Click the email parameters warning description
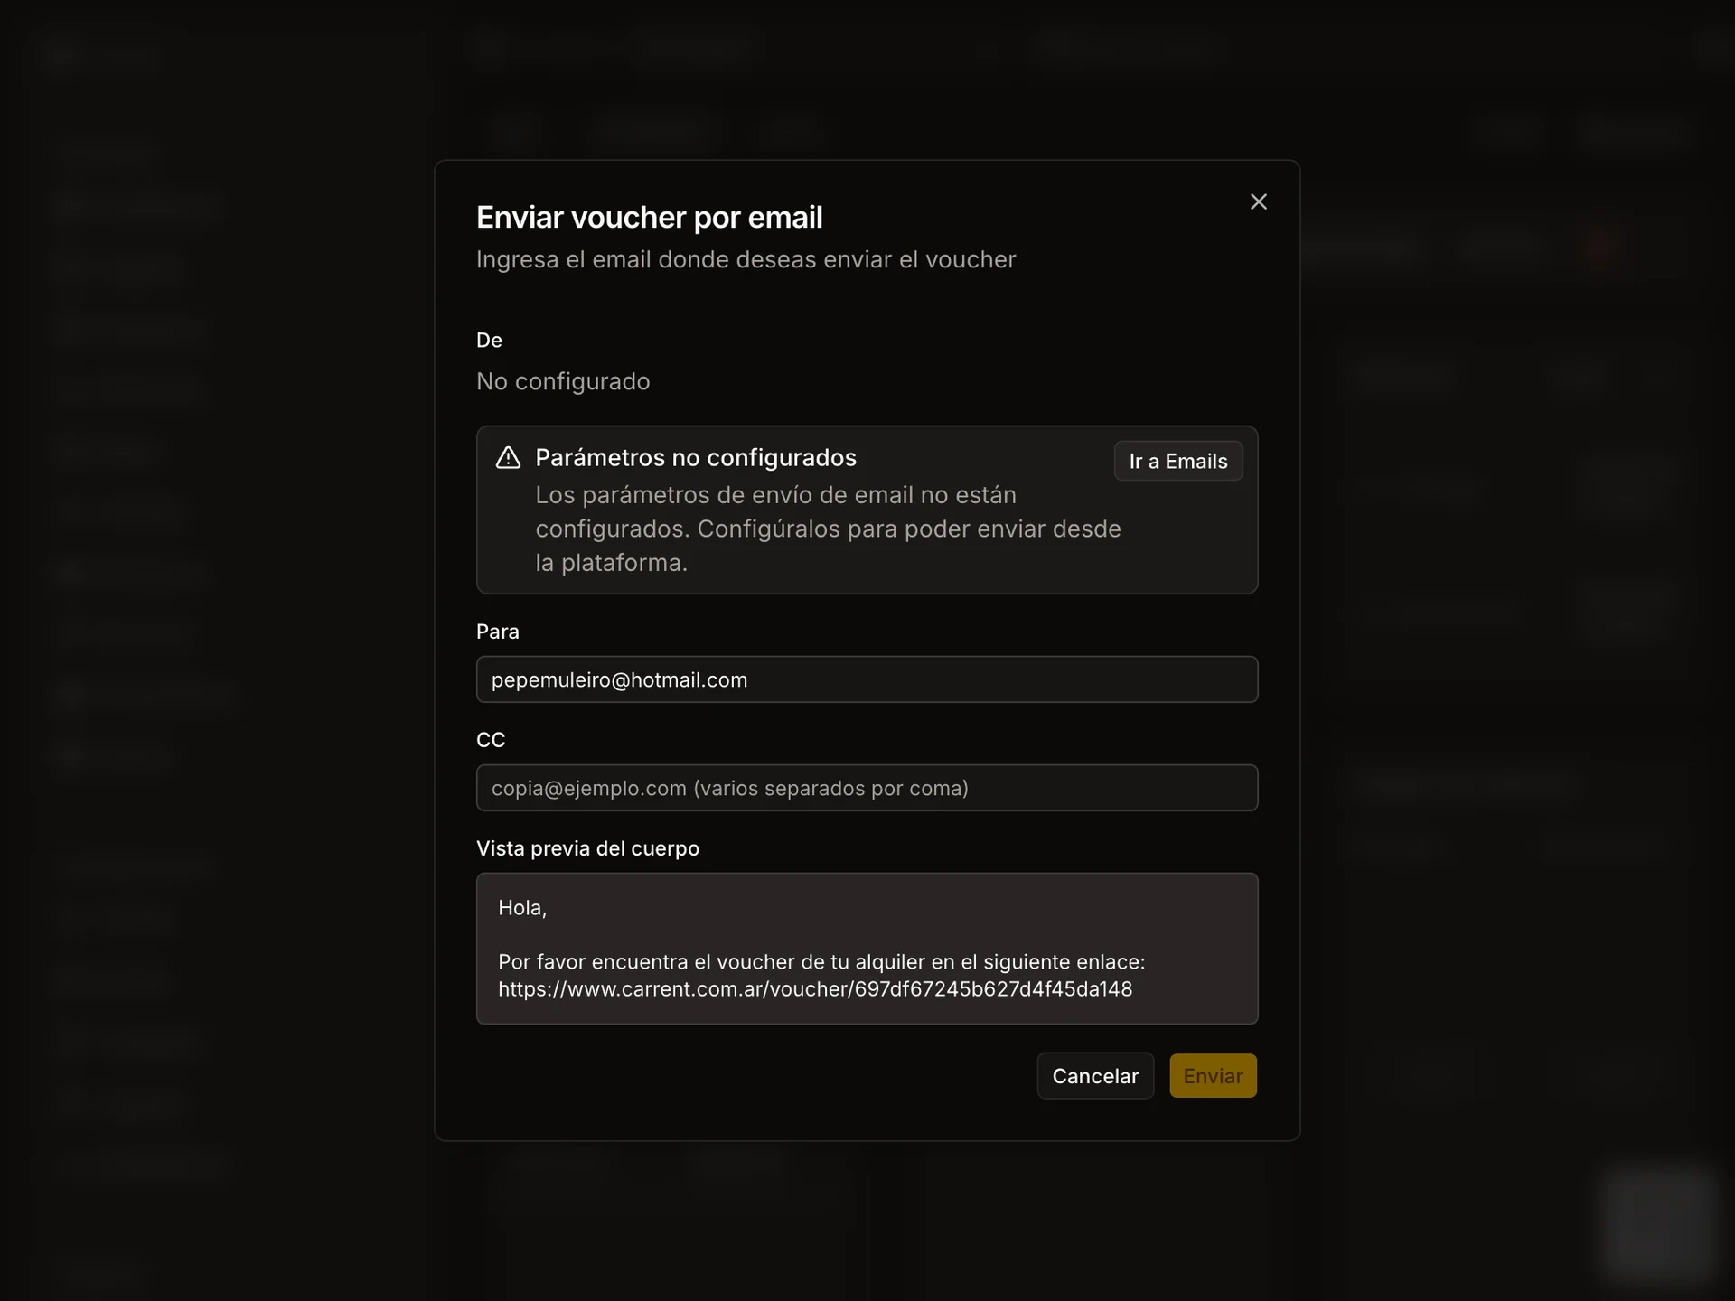This screenshot has width=1735, height=1301. [x=827, y=529]
